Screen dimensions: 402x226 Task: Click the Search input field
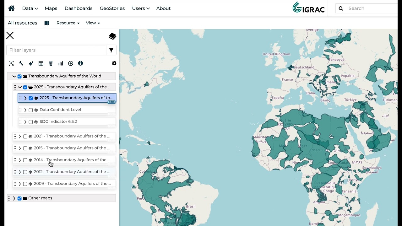[372, 8]
